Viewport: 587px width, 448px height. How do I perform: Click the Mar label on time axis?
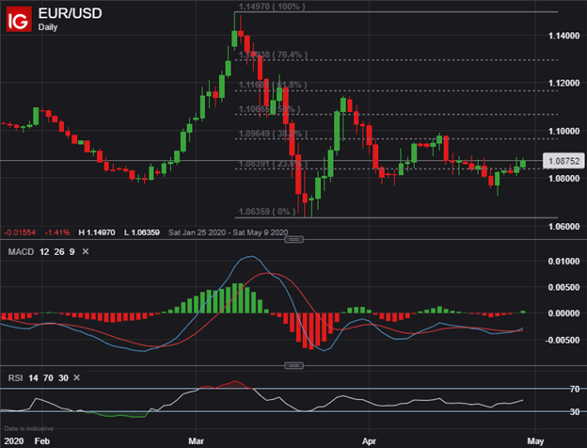coord(197,440)
